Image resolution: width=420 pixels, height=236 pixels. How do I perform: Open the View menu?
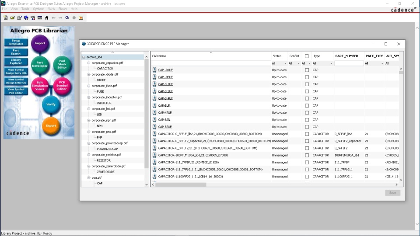pyautogui.click(x=14, y=9)
